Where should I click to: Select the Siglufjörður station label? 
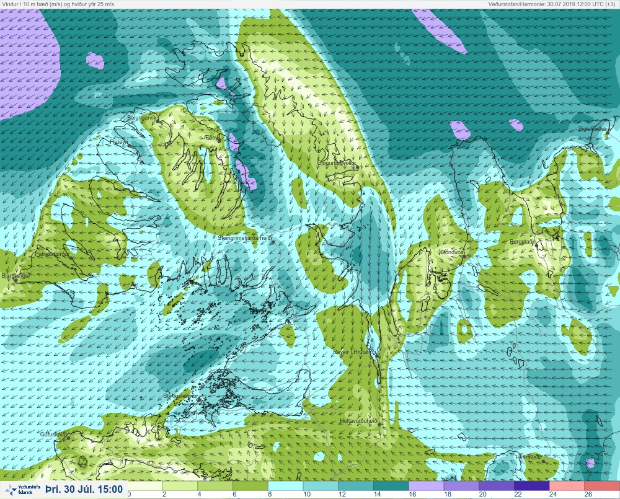pyautogui.click(x=592, y=129)
